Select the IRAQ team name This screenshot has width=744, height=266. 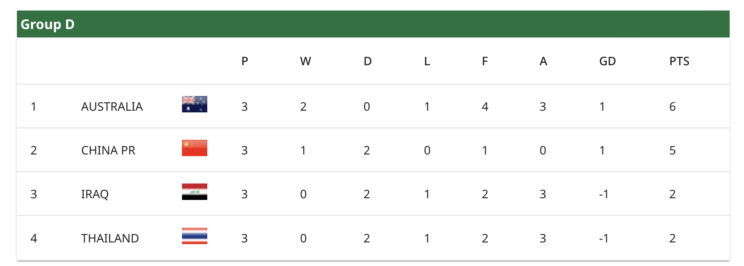[x=95, y=194]
